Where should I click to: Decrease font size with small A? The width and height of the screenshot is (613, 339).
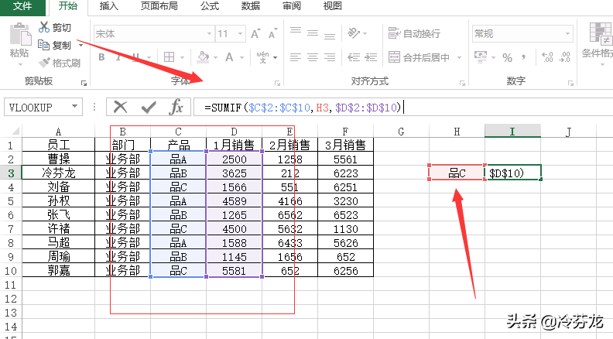[273, 33]
